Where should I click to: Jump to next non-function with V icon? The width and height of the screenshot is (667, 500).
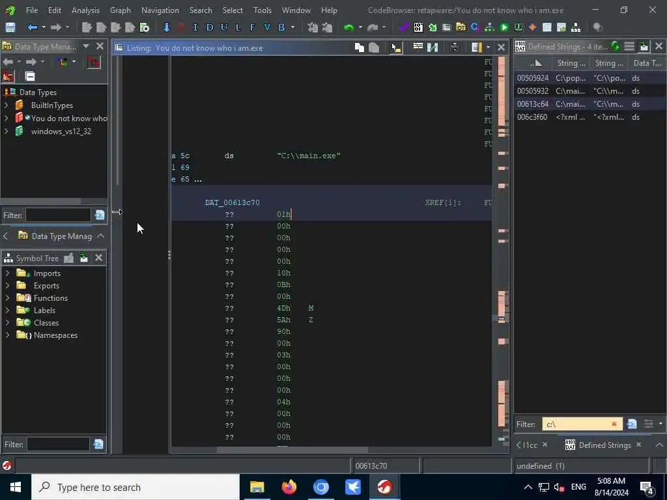pyautogui.click(x=266, y=27)
